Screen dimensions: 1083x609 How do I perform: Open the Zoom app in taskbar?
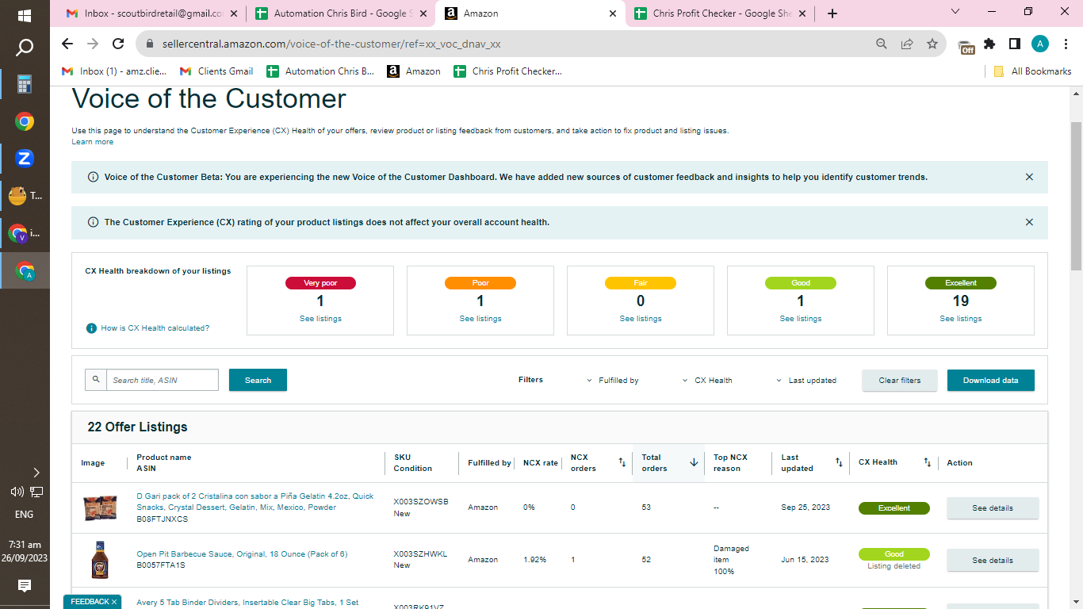25,158
